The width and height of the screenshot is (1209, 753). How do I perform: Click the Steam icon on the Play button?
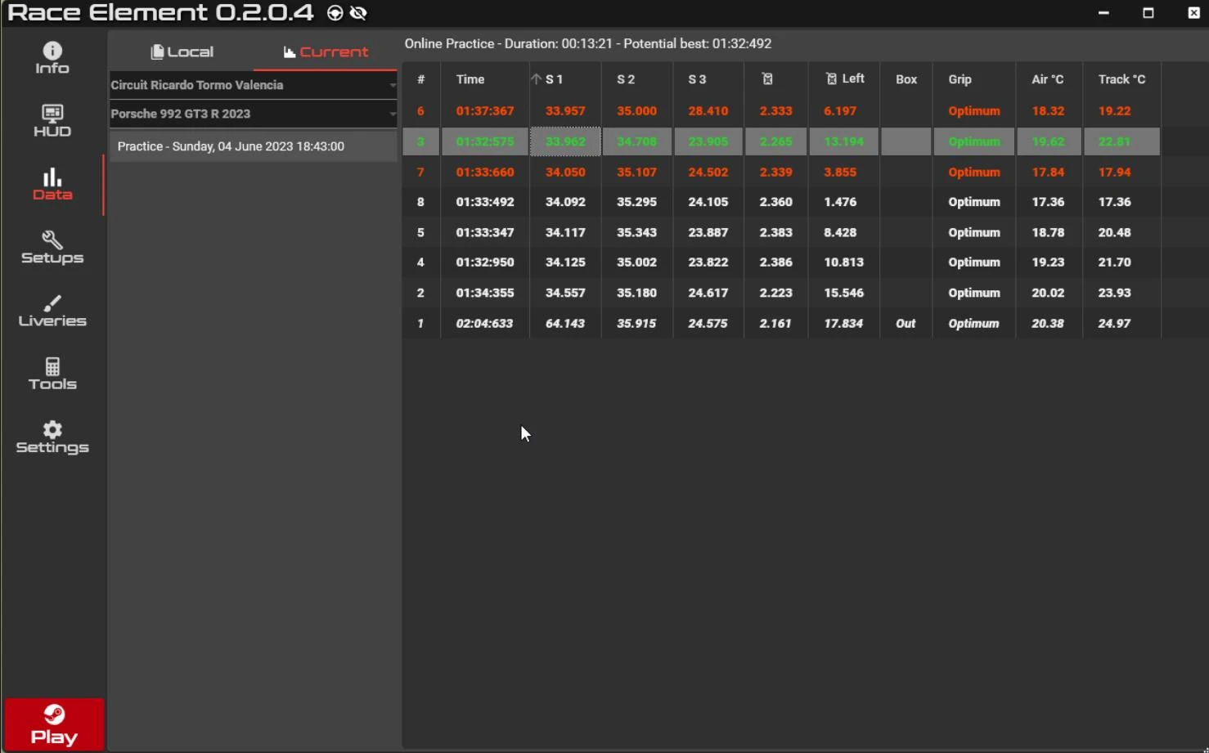(x=52, y=715)
